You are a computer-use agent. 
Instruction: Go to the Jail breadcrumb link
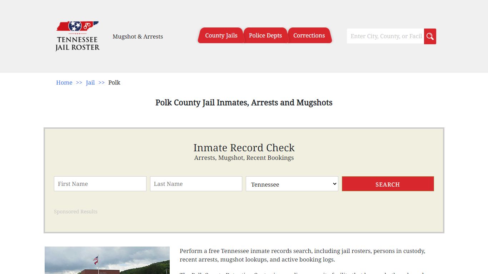90,82
